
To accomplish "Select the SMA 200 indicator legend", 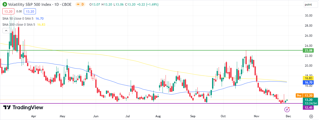I will 19,24.
